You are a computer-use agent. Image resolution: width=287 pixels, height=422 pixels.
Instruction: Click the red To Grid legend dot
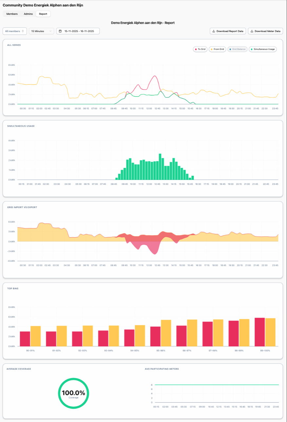pos(196,49)
